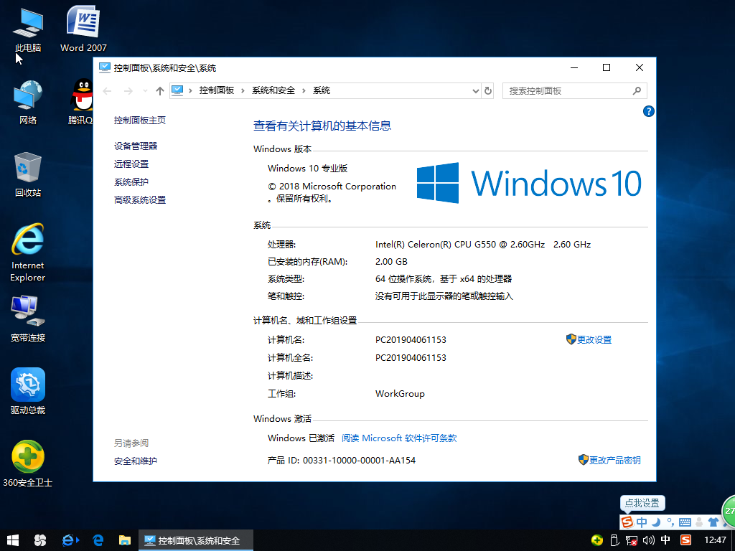Click the 控制面板 breadcrumb

pyautogui.click(x=217, y=90)
